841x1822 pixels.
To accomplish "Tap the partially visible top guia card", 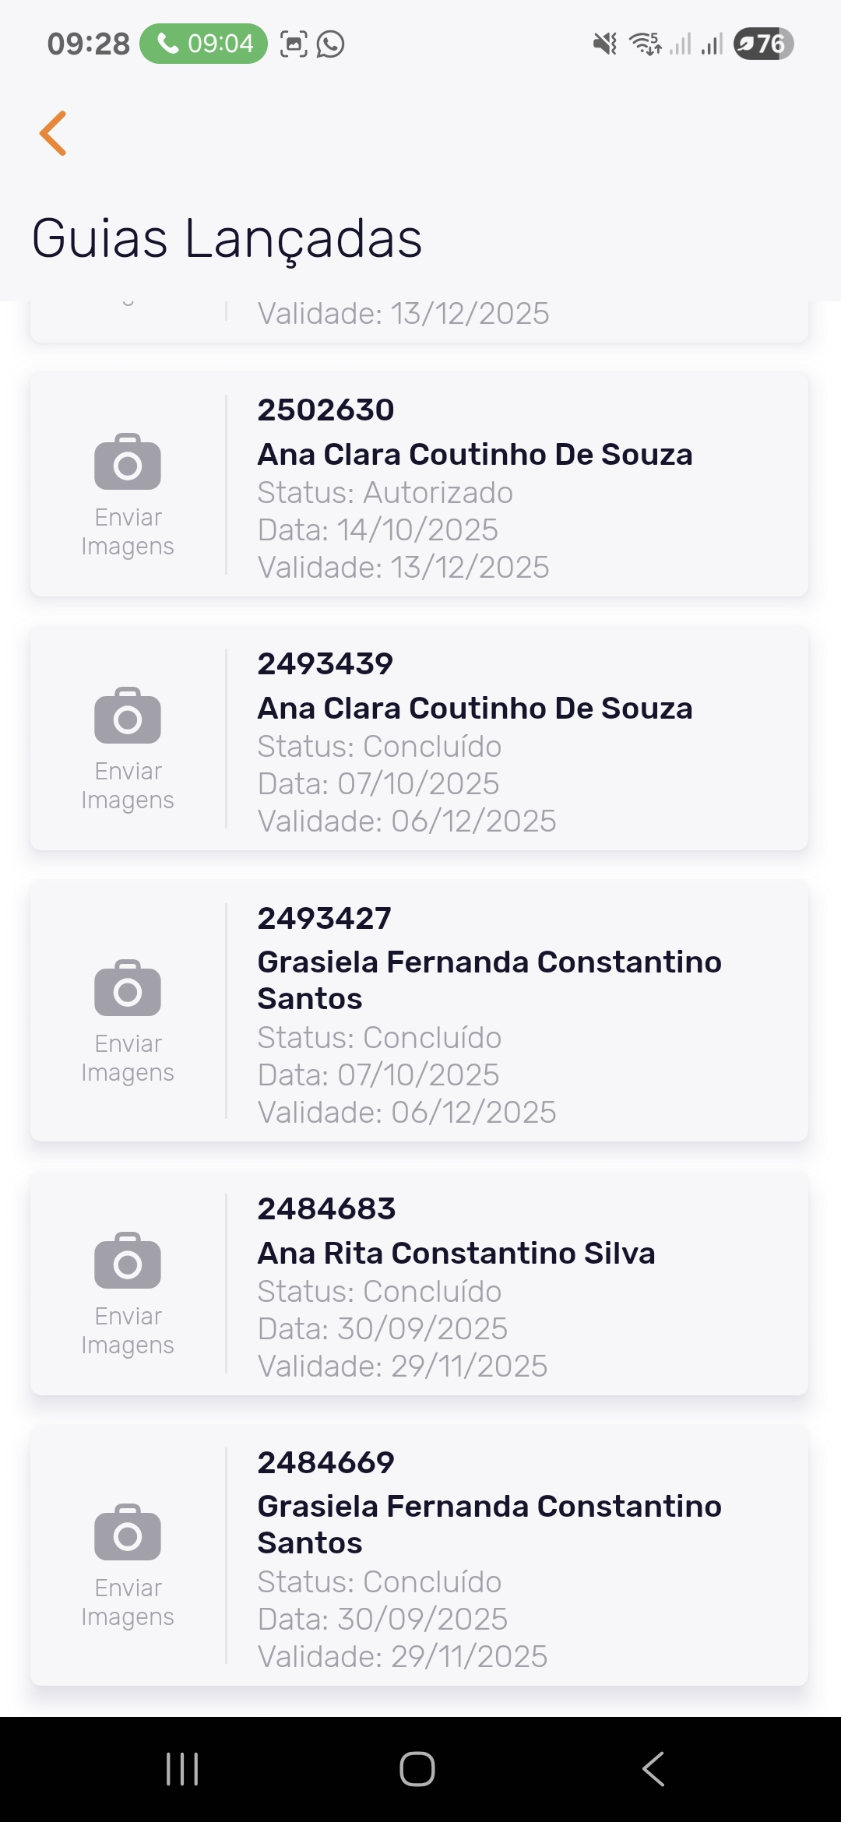I will pos(419,319).
